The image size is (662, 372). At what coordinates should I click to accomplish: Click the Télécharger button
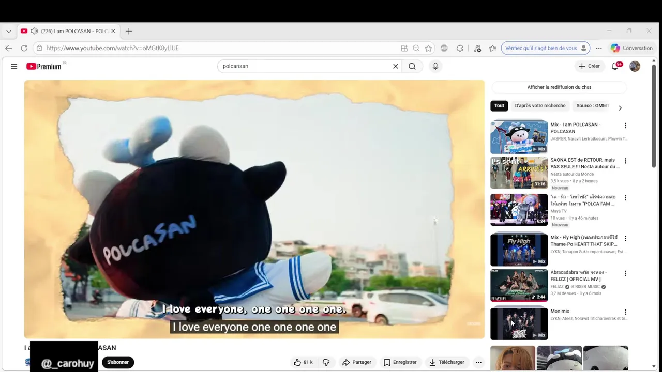tap(447, 362)
